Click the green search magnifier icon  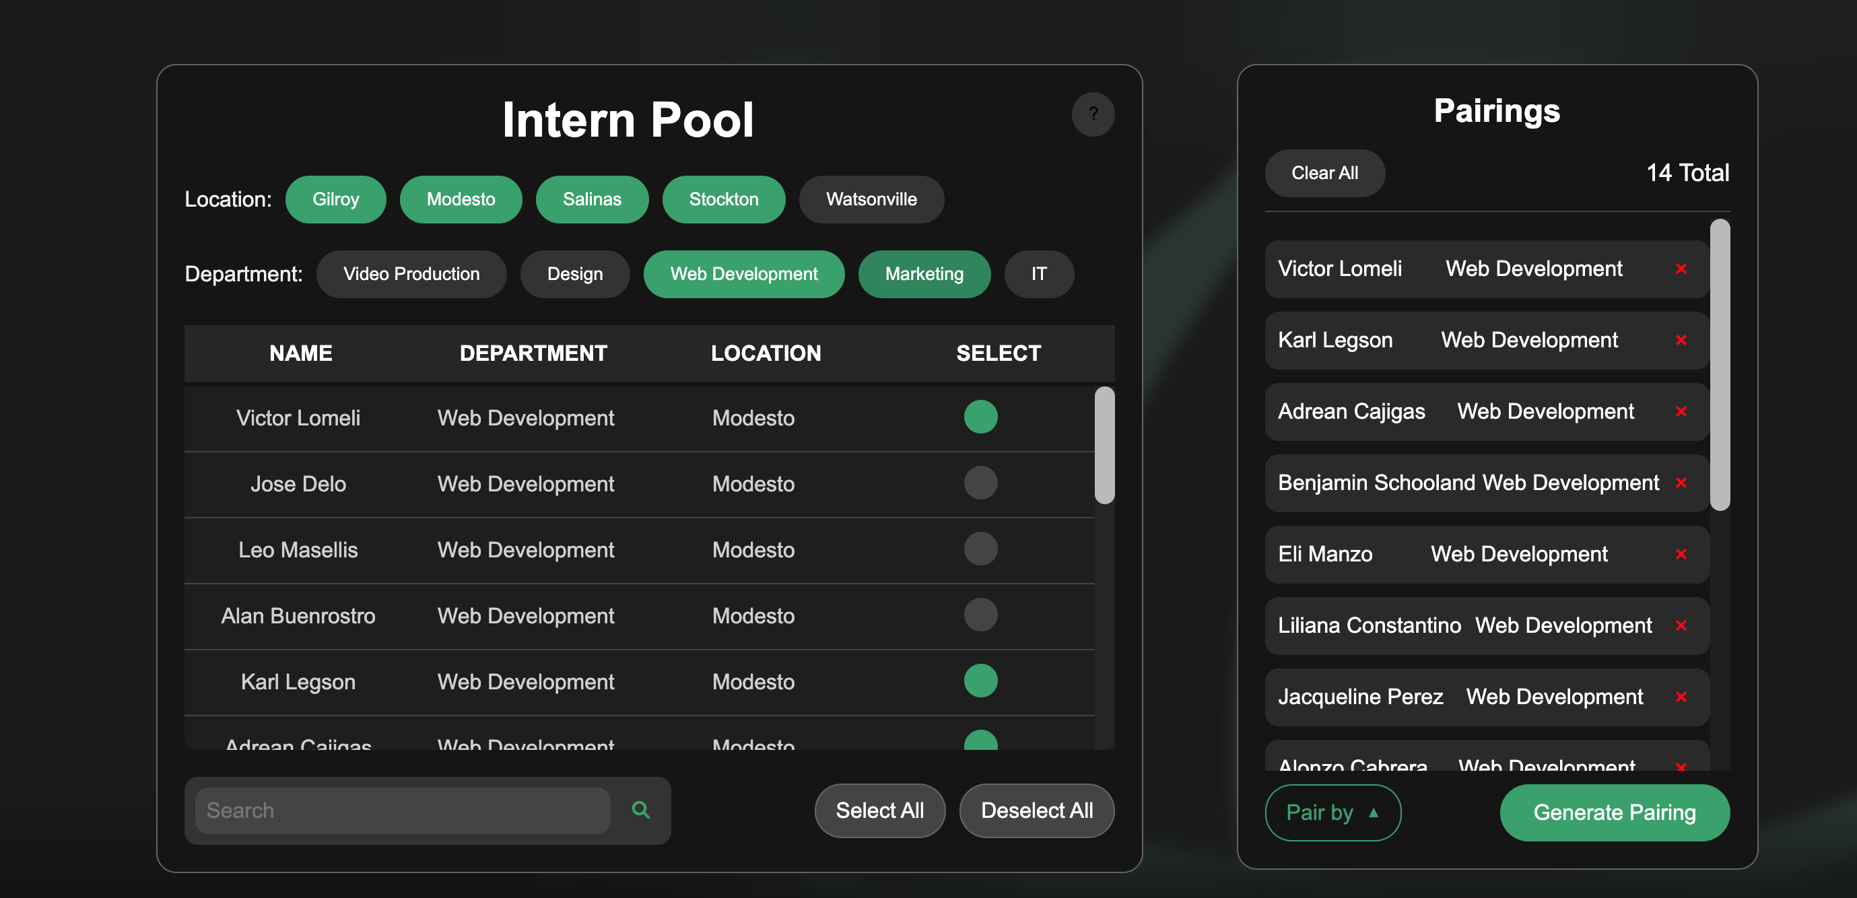640,809
